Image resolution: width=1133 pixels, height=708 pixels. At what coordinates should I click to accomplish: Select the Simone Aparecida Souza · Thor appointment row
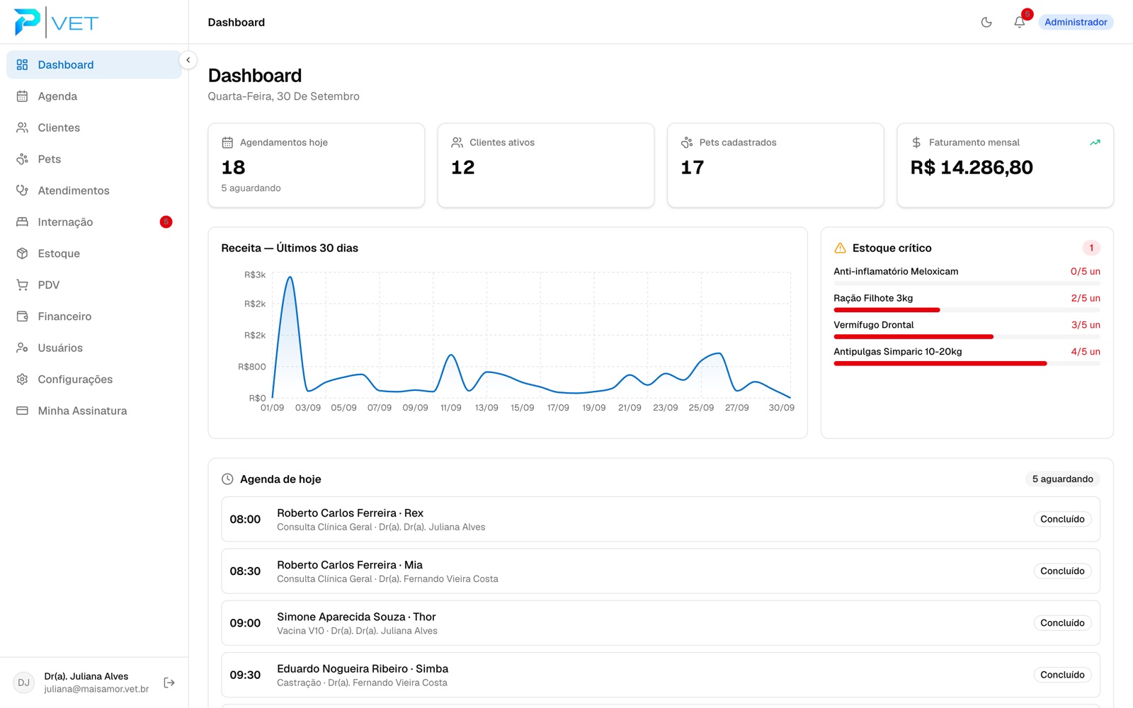(x=661, y=623)
